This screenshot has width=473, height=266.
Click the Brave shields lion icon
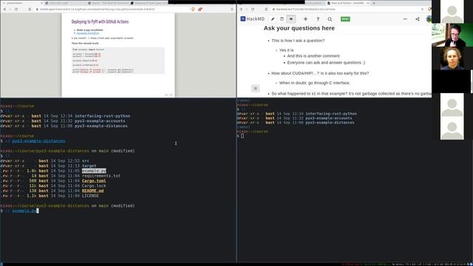[x=193, y=10]
